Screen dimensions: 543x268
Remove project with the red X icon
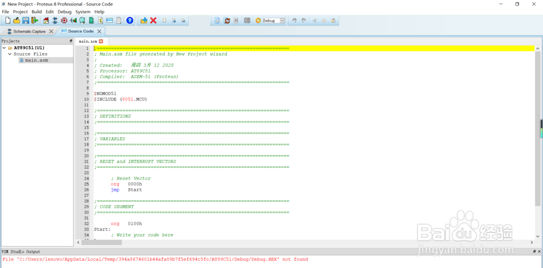[x=153, y=21]
